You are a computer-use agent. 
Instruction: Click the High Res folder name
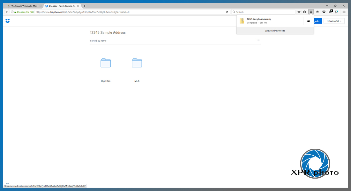[106, 81]
